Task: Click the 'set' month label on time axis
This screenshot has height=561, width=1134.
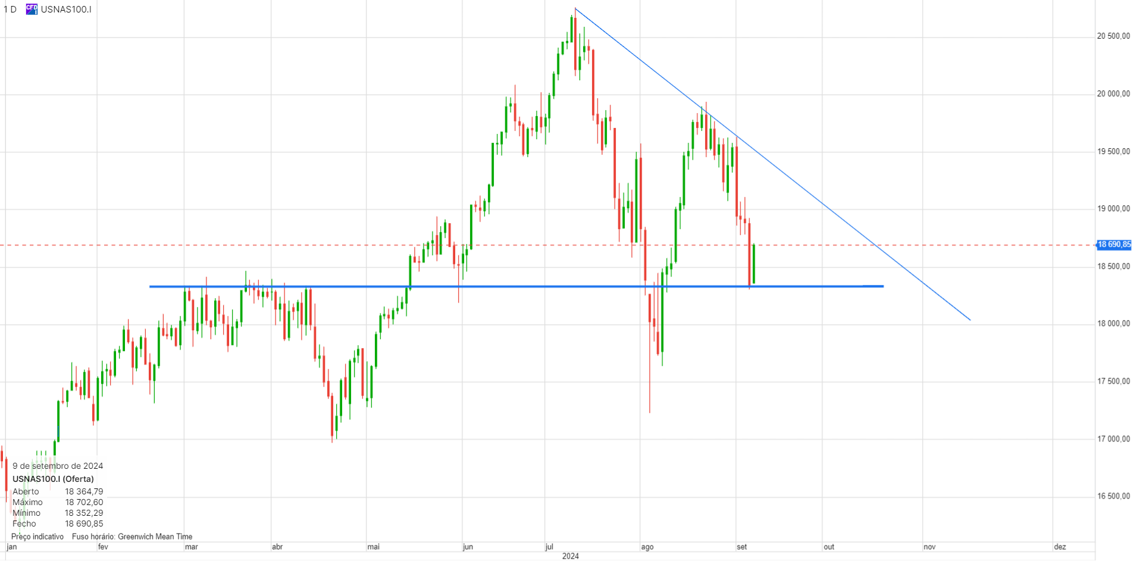Action: (x=741, y=547)
